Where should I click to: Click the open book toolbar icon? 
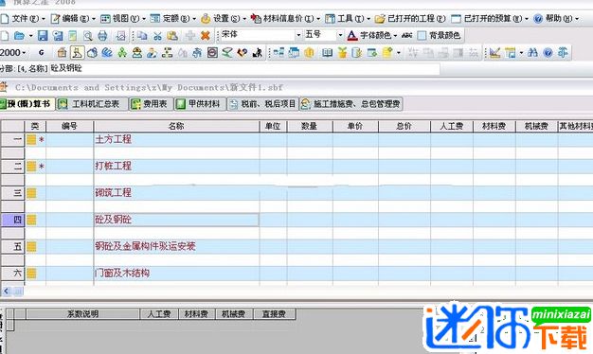[x=327, y=53]
